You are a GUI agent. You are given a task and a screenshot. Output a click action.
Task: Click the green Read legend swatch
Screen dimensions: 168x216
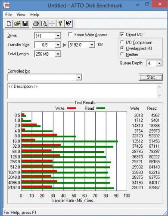coord(101,108)
